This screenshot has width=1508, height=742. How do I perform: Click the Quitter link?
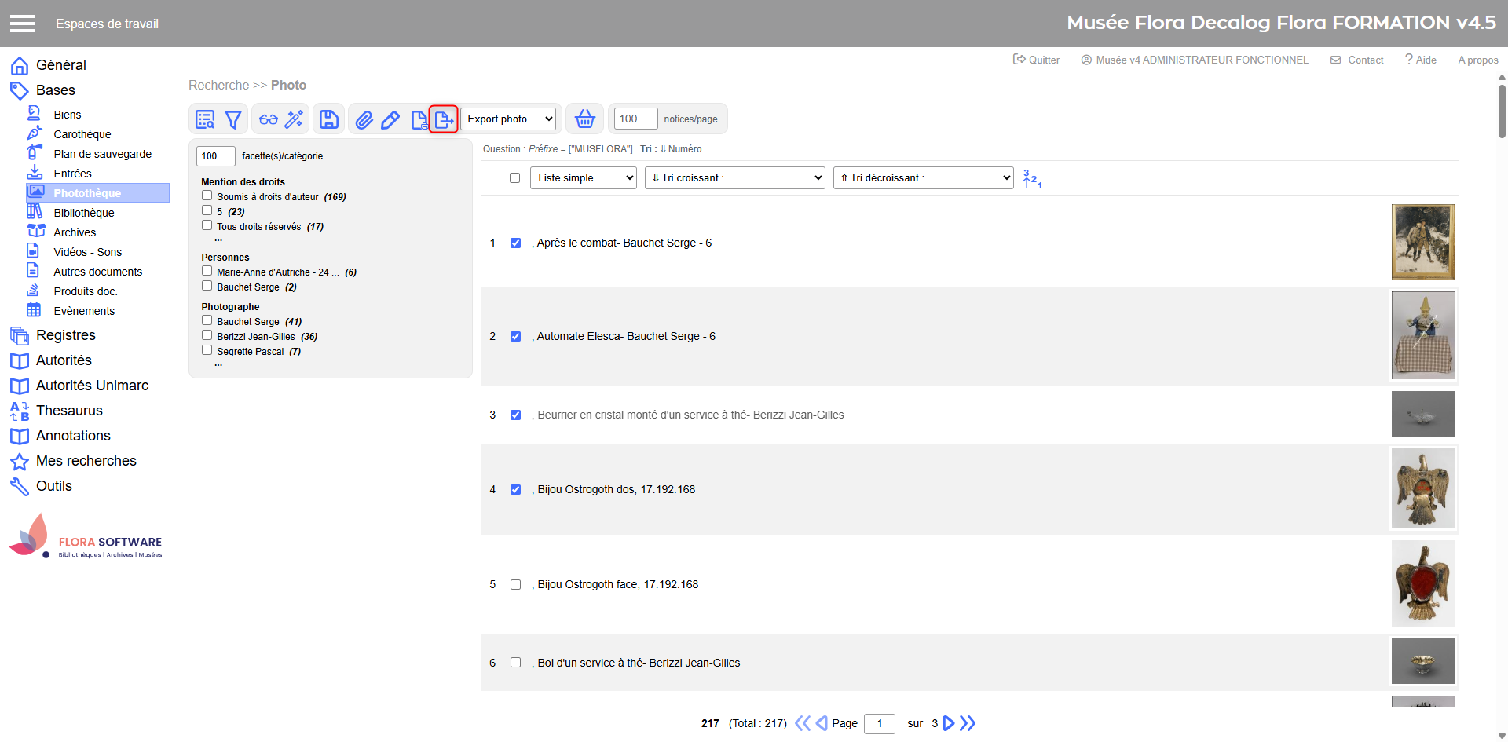1037,60
